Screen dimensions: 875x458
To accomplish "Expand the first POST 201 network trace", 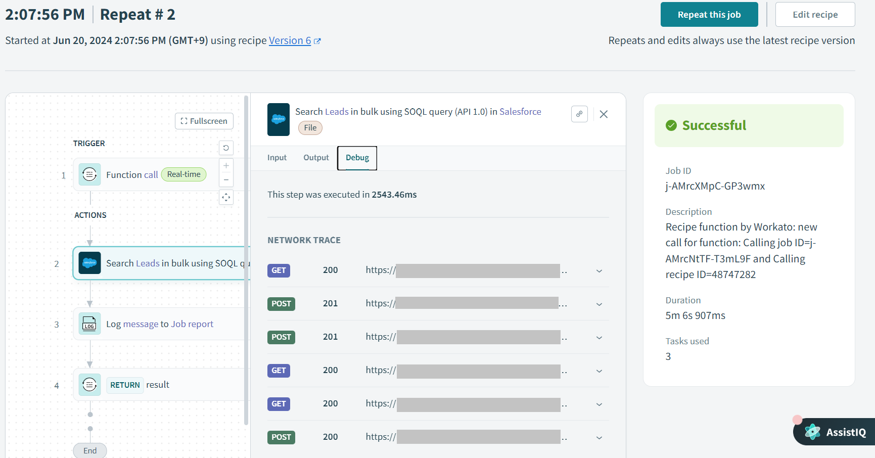I will (599, 304).
